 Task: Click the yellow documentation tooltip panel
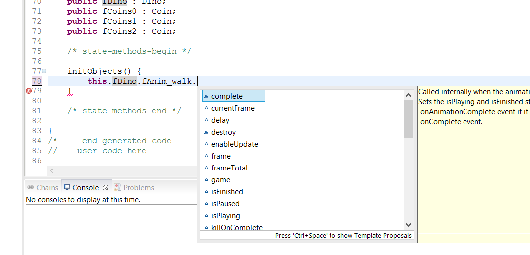tap(473, 164)
